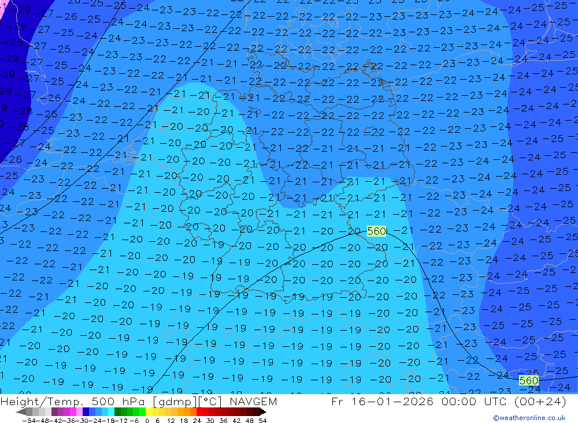Pick the cyan swatch at -18

pyautogui.click(x=110, y=412)
